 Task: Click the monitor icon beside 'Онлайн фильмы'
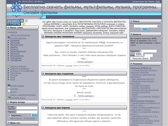coord(9,38)
